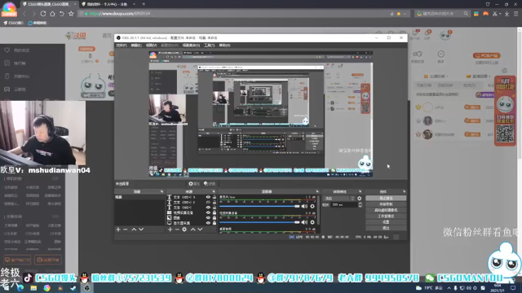522x293 pixels.
Task: Open File Explorer from taskbar
Action: click(33, 288)
